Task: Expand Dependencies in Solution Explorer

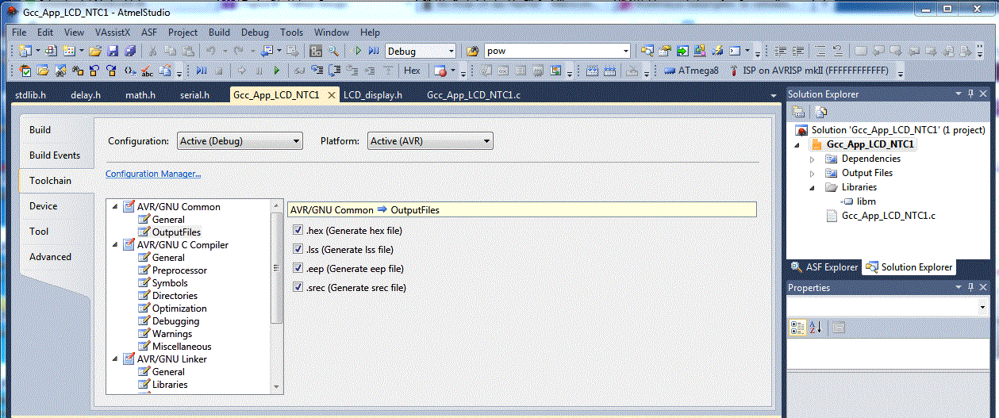Action: (812, 159)
